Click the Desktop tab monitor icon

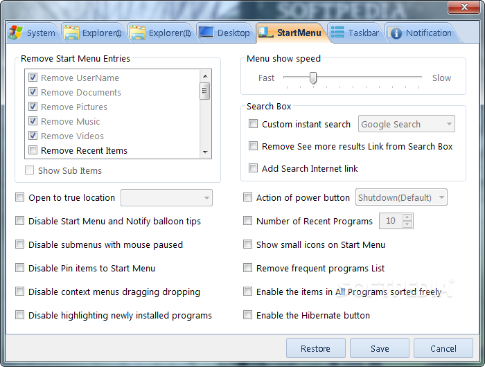pos(206,32)
